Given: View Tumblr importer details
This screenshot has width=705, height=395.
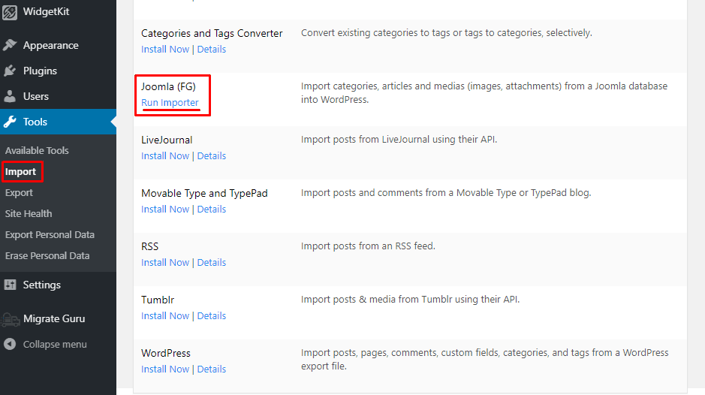Looking at the screenshot, I should click(x=211, y=316).
